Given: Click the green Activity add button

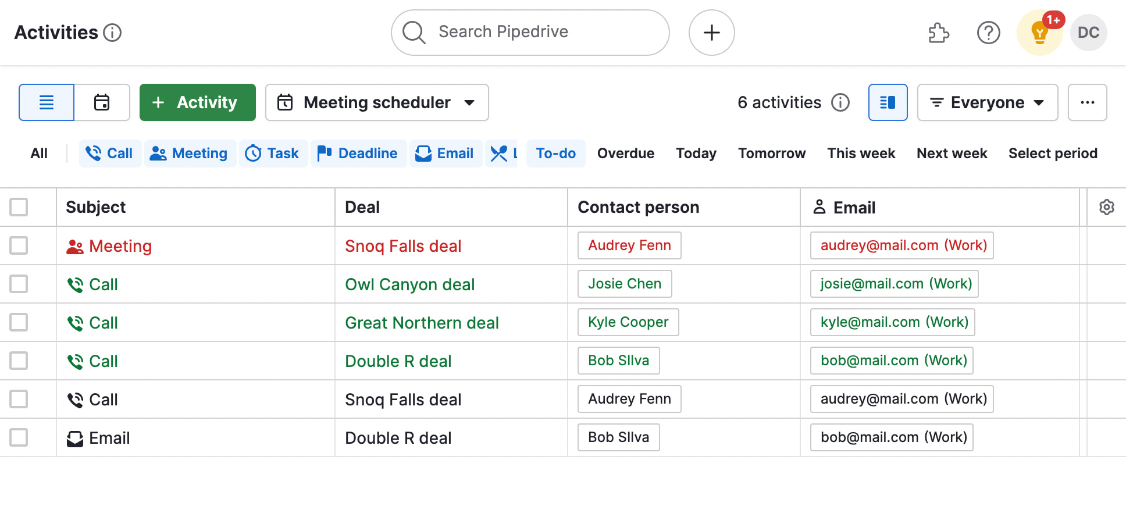Looking at the screenshot, I should [198, 102].
